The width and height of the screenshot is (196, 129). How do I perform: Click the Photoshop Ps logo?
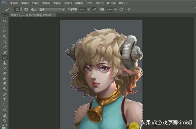4,3
